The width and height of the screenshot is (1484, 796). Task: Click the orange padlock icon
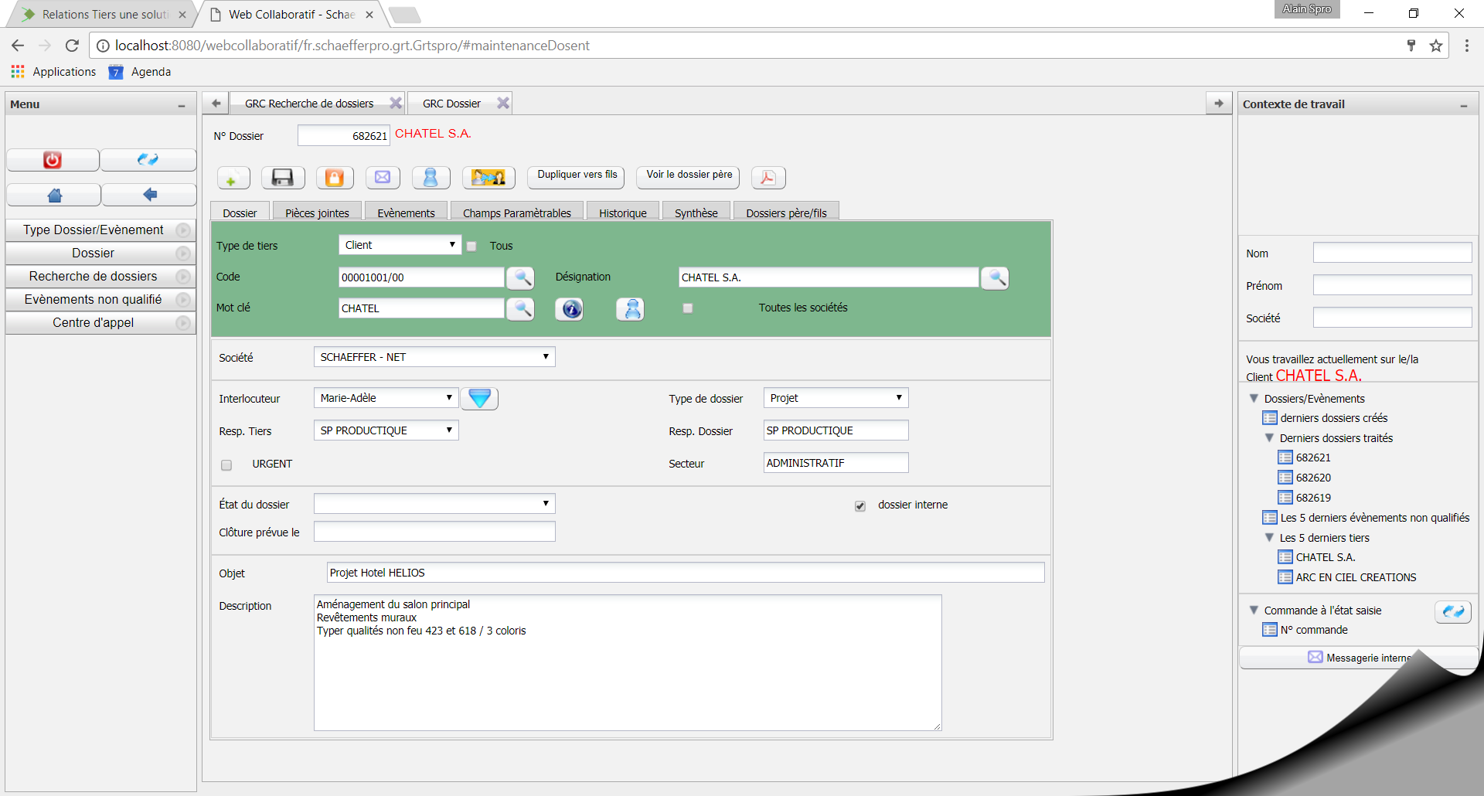(x=334, y=178)
